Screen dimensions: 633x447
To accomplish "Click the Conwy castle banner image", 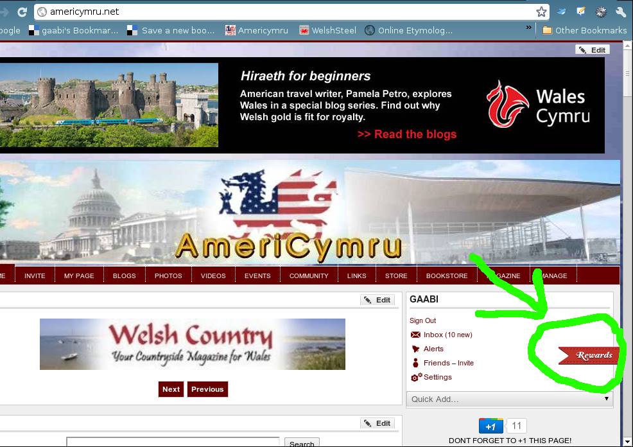I will point(109,105).
